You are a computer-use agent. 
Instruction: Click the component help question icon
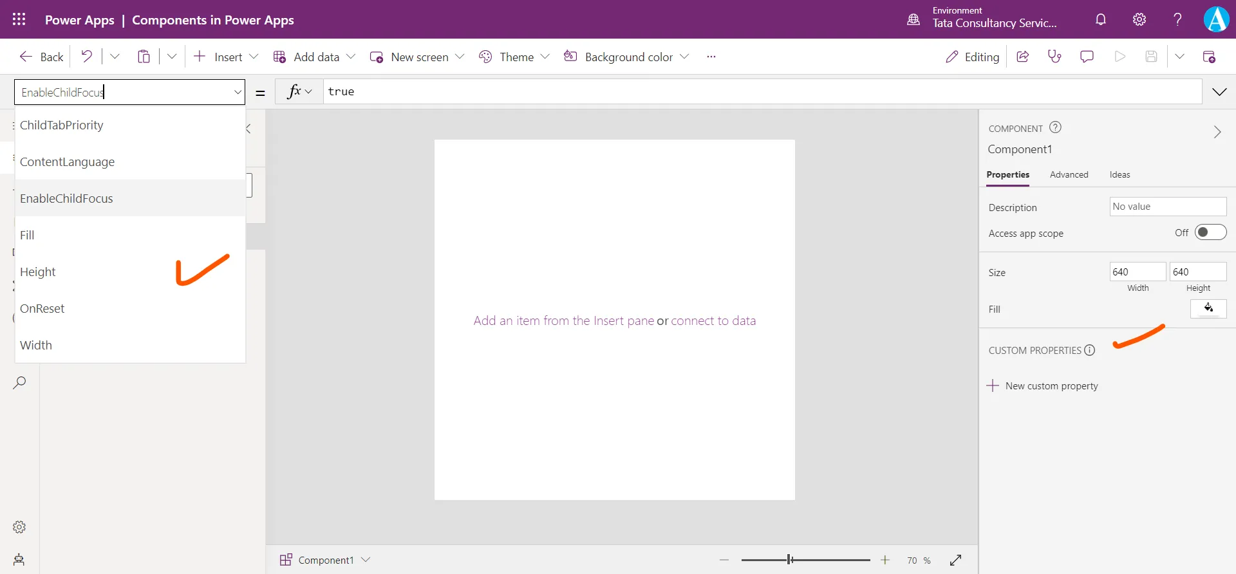(1055, 127)
